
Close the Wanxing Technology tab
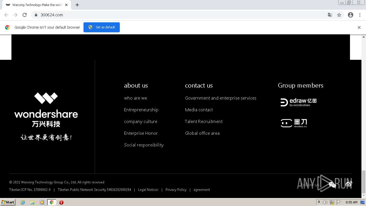[x=66, y=5]
